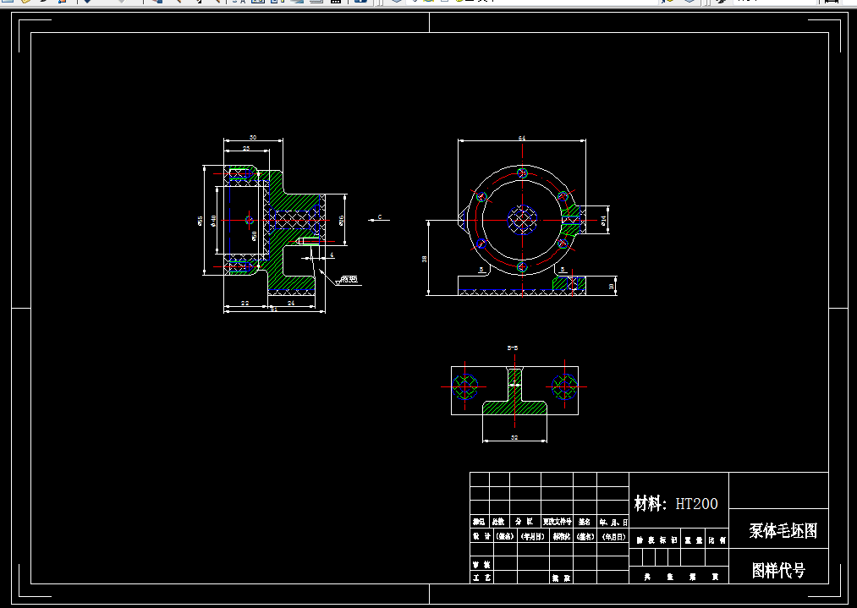
Task: Select the right hatched hole in section B-B
Action: 564,386
